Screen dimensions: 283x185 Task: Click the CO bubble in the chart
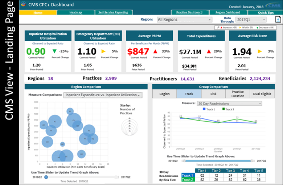click(x=47, y=142)
